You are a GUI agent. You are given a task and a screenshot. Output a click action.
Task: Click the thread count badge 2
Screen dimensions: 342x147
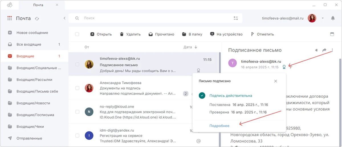click(x=186, y=94)
